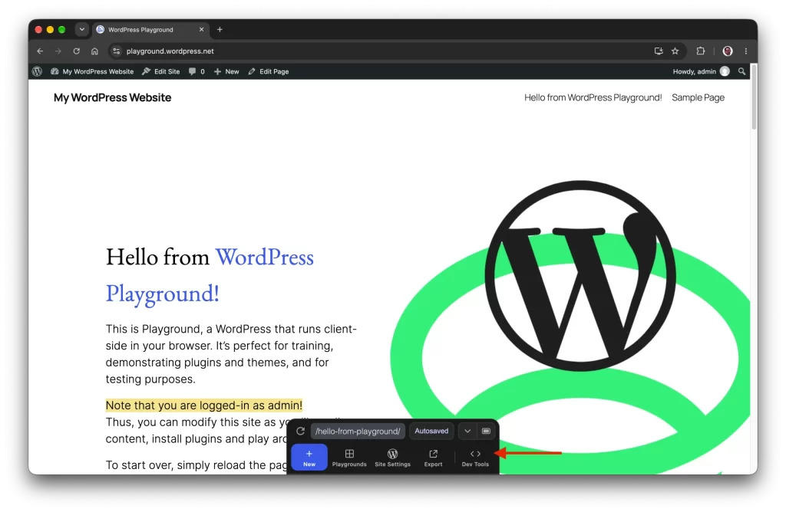
Task: Open the Sample Page navigation link
Action: pos(698,97)
